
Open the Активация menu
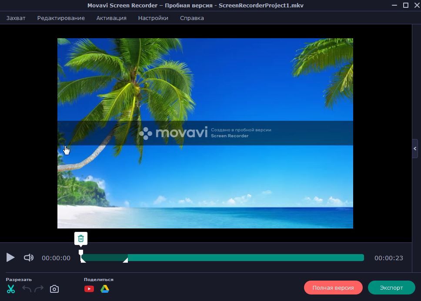tap(111, 18)
